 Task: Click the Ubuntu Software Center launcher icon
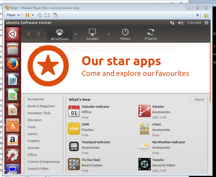(13, 125)
